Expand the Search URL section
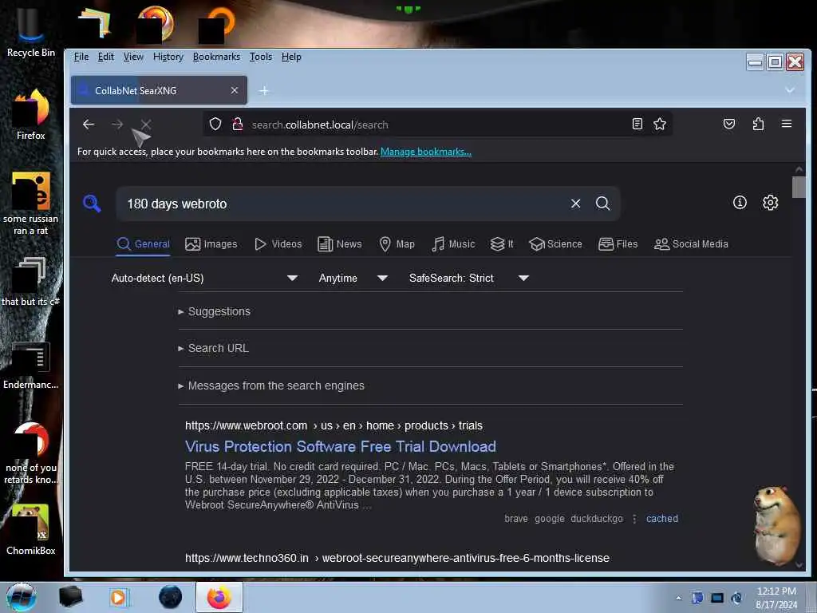Image resolution: width=817 pixels, height=613 pixels. [x=213, y=348]
